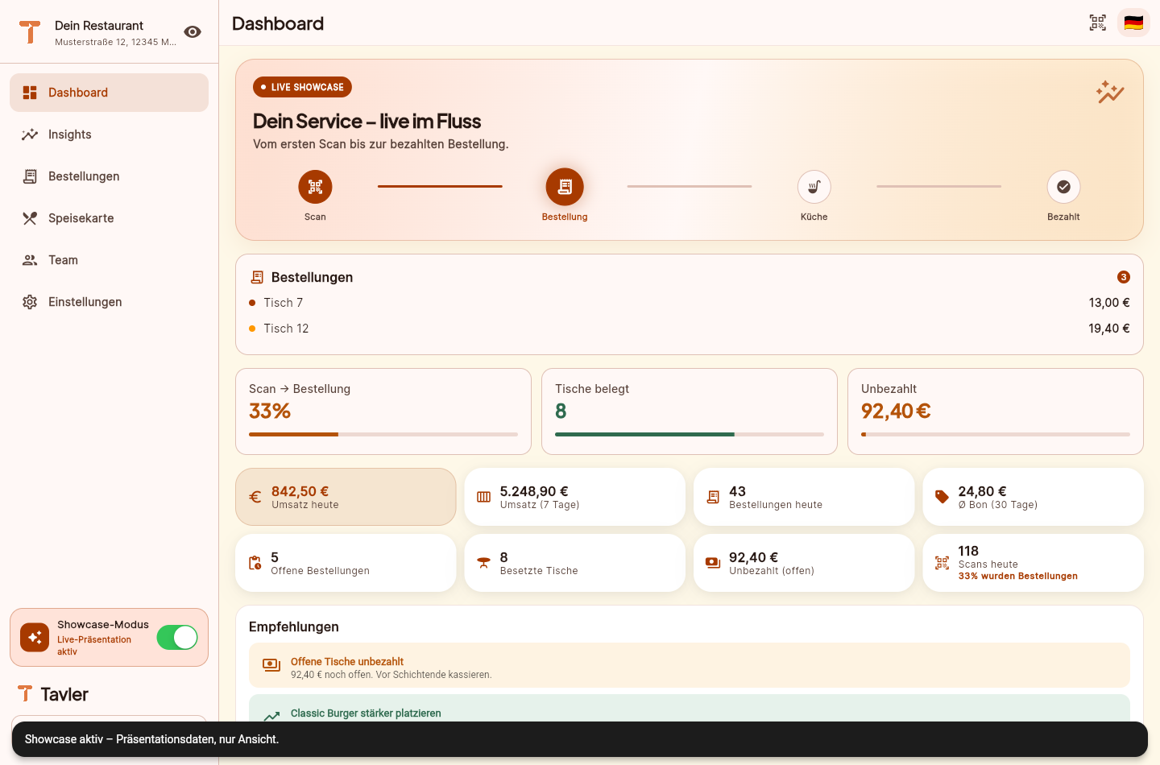
Task: Click the LIVE SHOWCASE badge
Action: click(x=302, y=87)
